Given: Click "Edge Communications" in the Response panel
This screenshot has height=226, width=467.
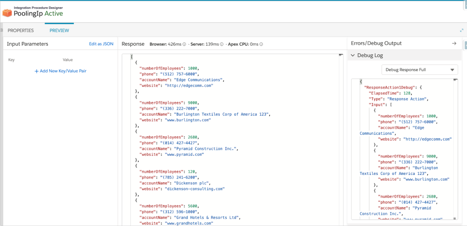Looking at the screenshot, I should pyautogui.click(x=199, y=79).
